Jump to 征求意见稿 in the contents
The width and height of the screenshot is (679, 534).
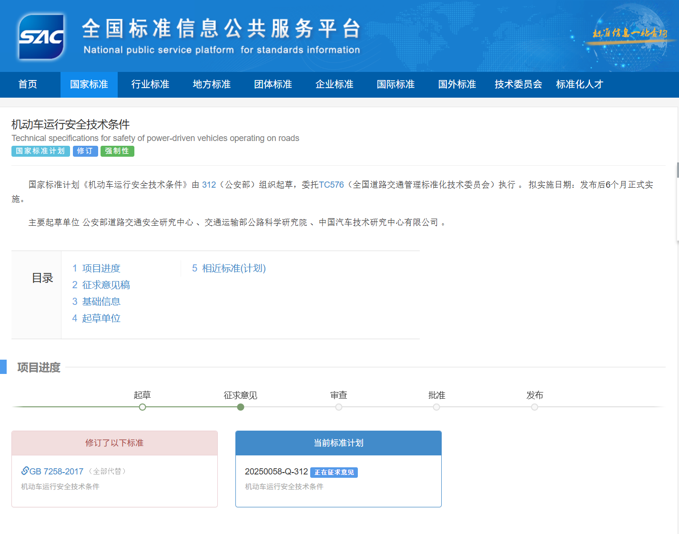tap(101, 285)
